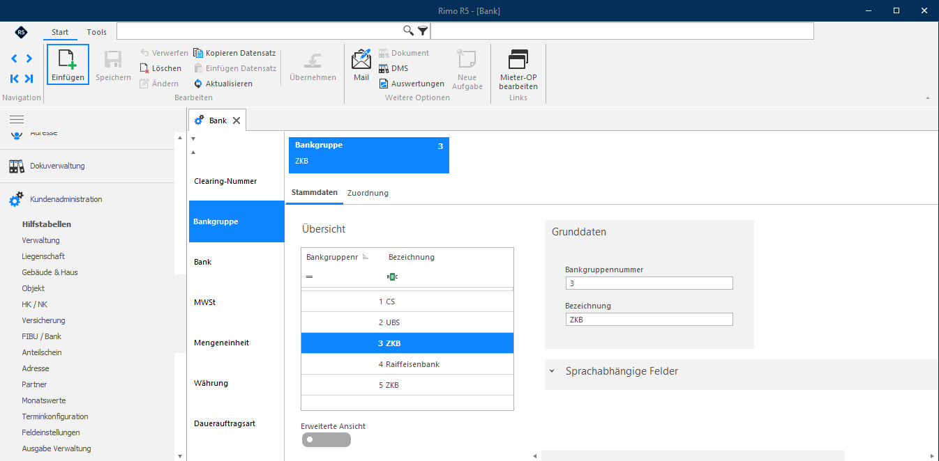Select the Stammdaten tab
This screenshot has width=939, height=461.
(x=315, y=192)
